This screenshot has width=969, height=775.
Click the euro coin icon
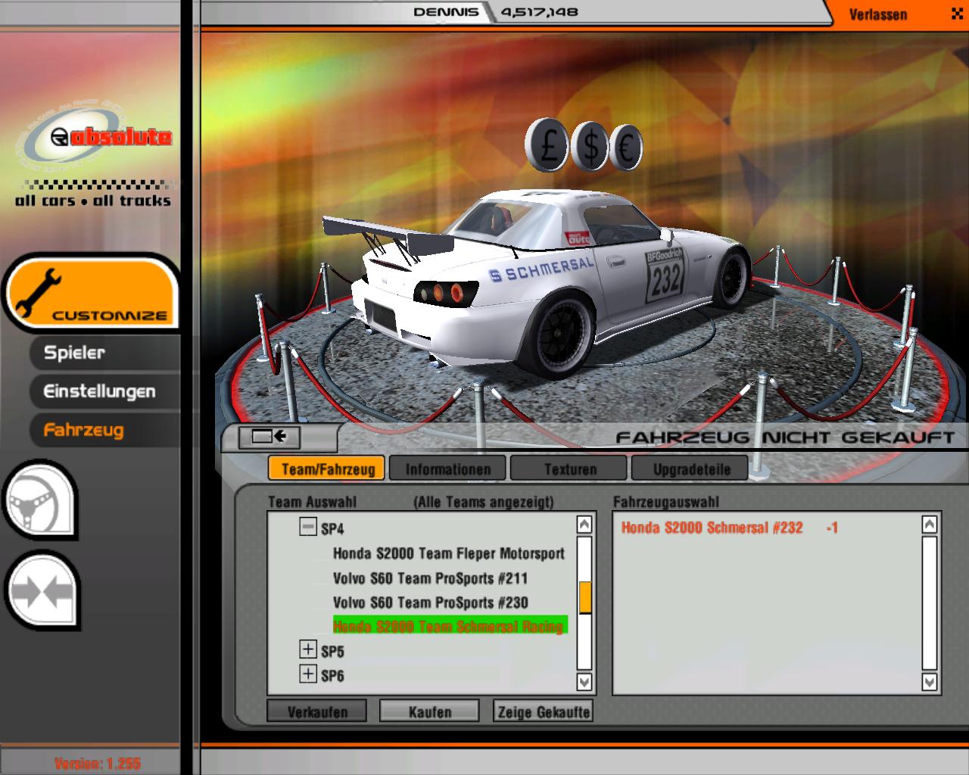coord(628,148)
